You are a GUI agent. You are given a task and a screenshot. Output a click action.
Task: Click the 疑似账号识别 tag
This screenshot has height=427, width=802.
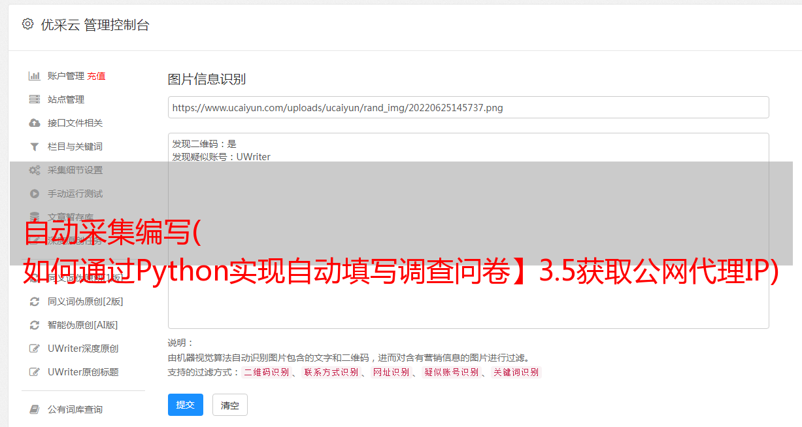pyautogui.click(x=452, y=372)
